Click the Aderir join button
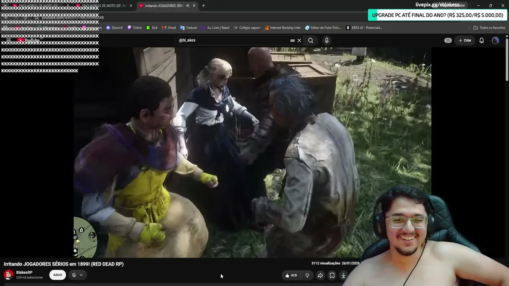 click(x=58, y=275)
